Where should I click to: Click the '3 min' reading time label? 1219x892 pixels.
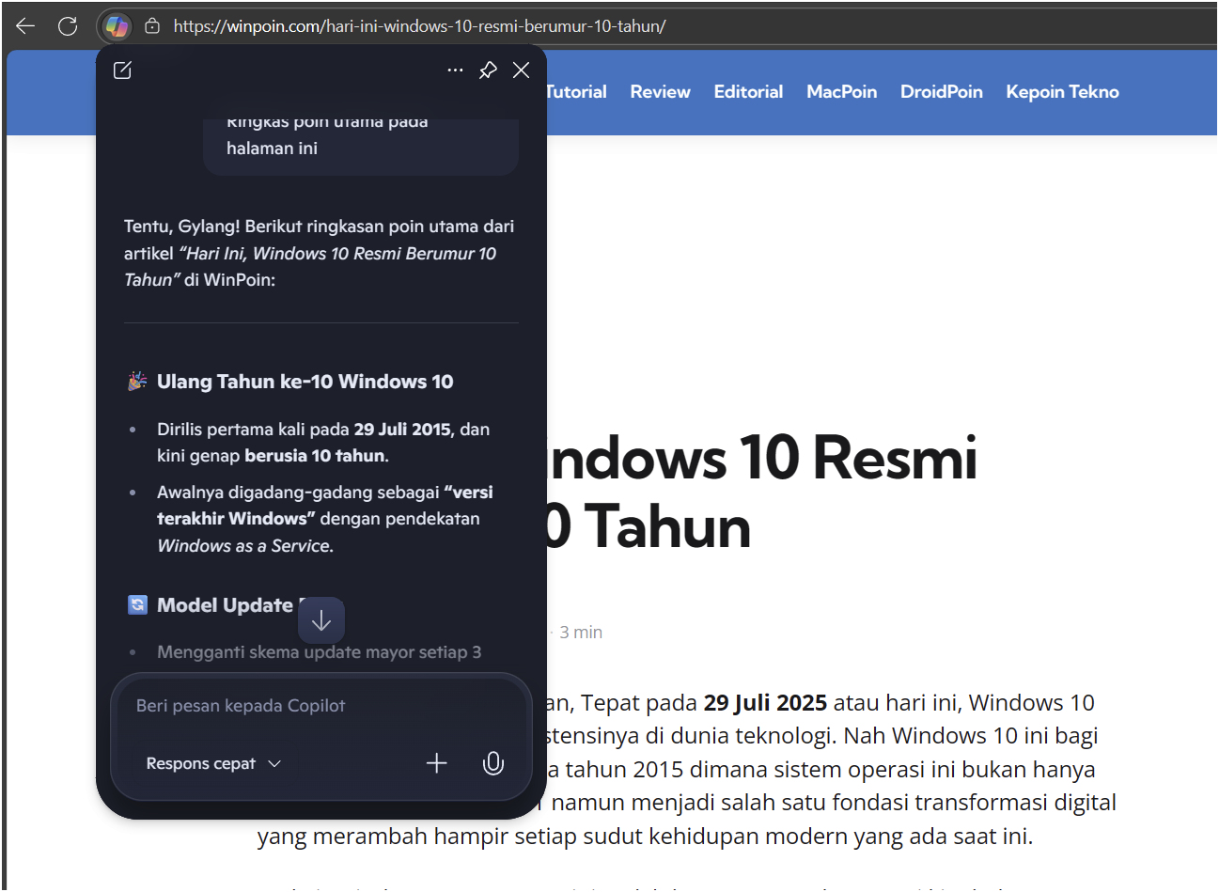(581, 633)
